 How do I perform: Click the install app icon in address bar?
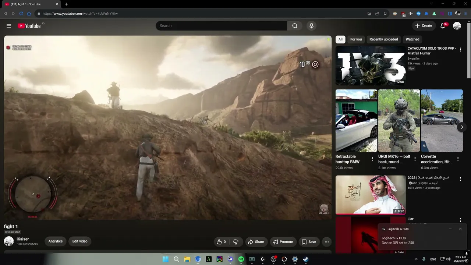[369, 14]
